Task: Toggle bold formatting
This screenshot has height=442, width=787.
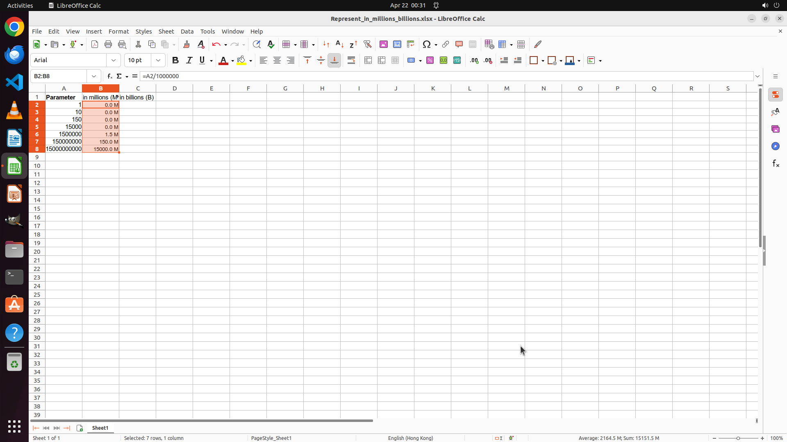Action: tap(175, 61)
